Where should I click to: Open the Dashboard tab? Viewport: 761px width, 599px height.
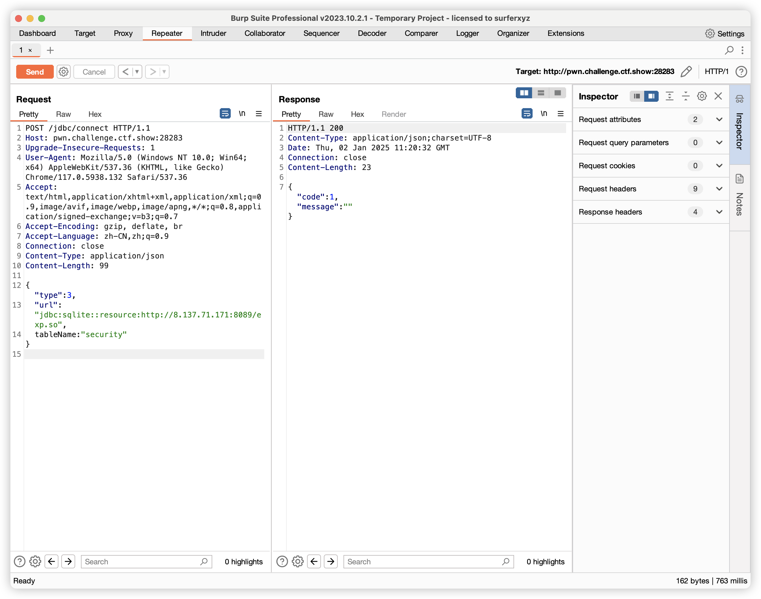coord(38,33)
